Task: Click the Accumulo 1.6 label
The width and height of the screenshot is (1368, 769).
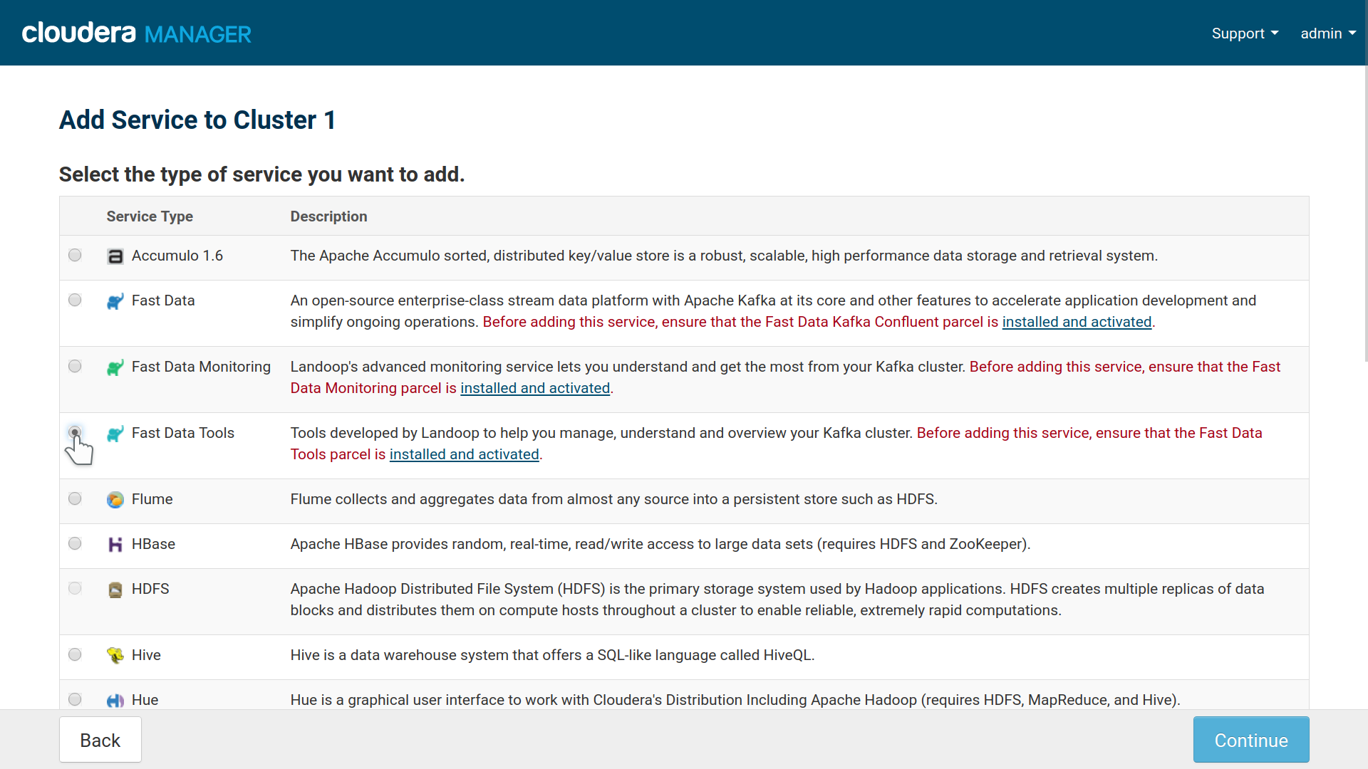Action: (x=177, y=256)
